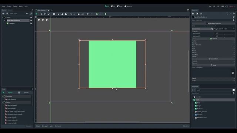
Task: Select the Scale Mode tool
Action: pyautogui.click(x=49, y=14)
